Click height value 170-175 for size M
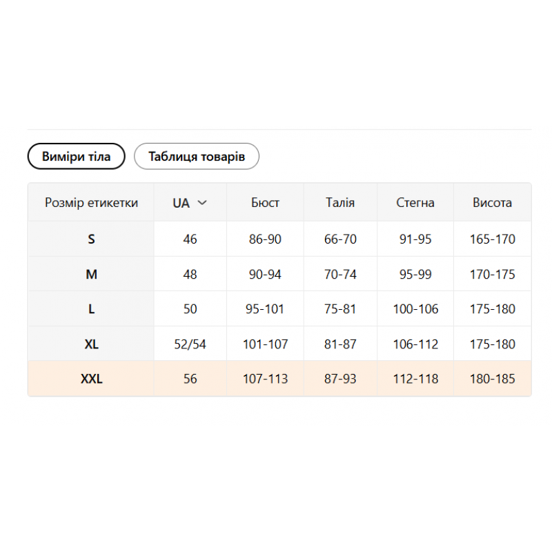This screenshot has height=552, width=552. pyautogui.click(x=492, y=274)
